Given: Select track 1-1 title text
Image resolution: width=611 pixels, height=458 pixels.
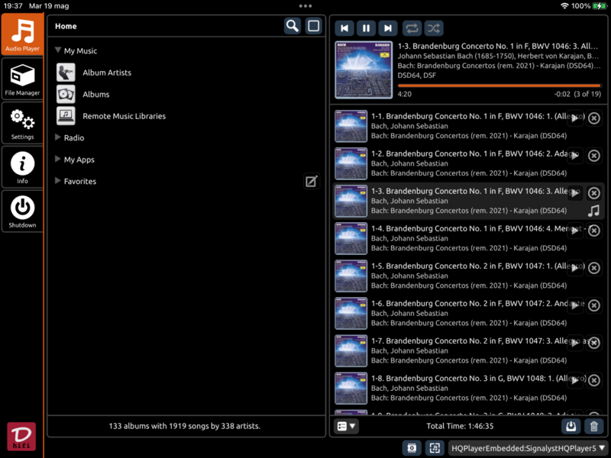Looking at the screenshot, I should 478,116.
